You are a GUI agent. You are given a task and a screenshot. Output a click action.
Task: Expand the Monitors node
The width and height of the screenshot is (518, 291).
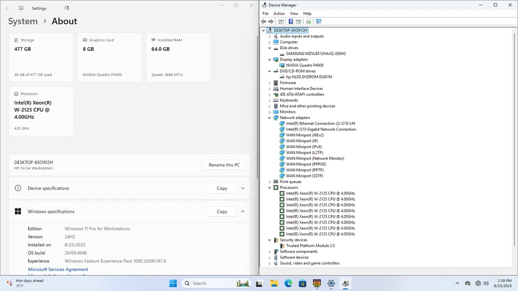click(269, 112)
